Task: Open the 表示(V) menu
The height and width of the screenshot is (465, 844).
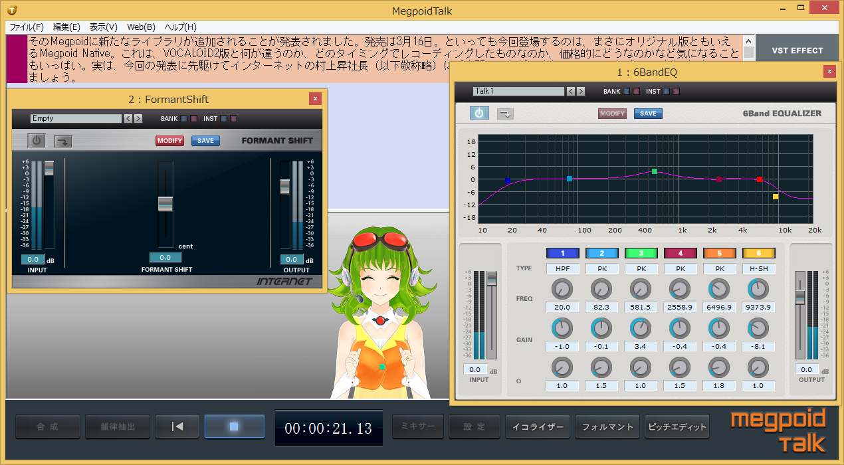Action: coord(104,27)
